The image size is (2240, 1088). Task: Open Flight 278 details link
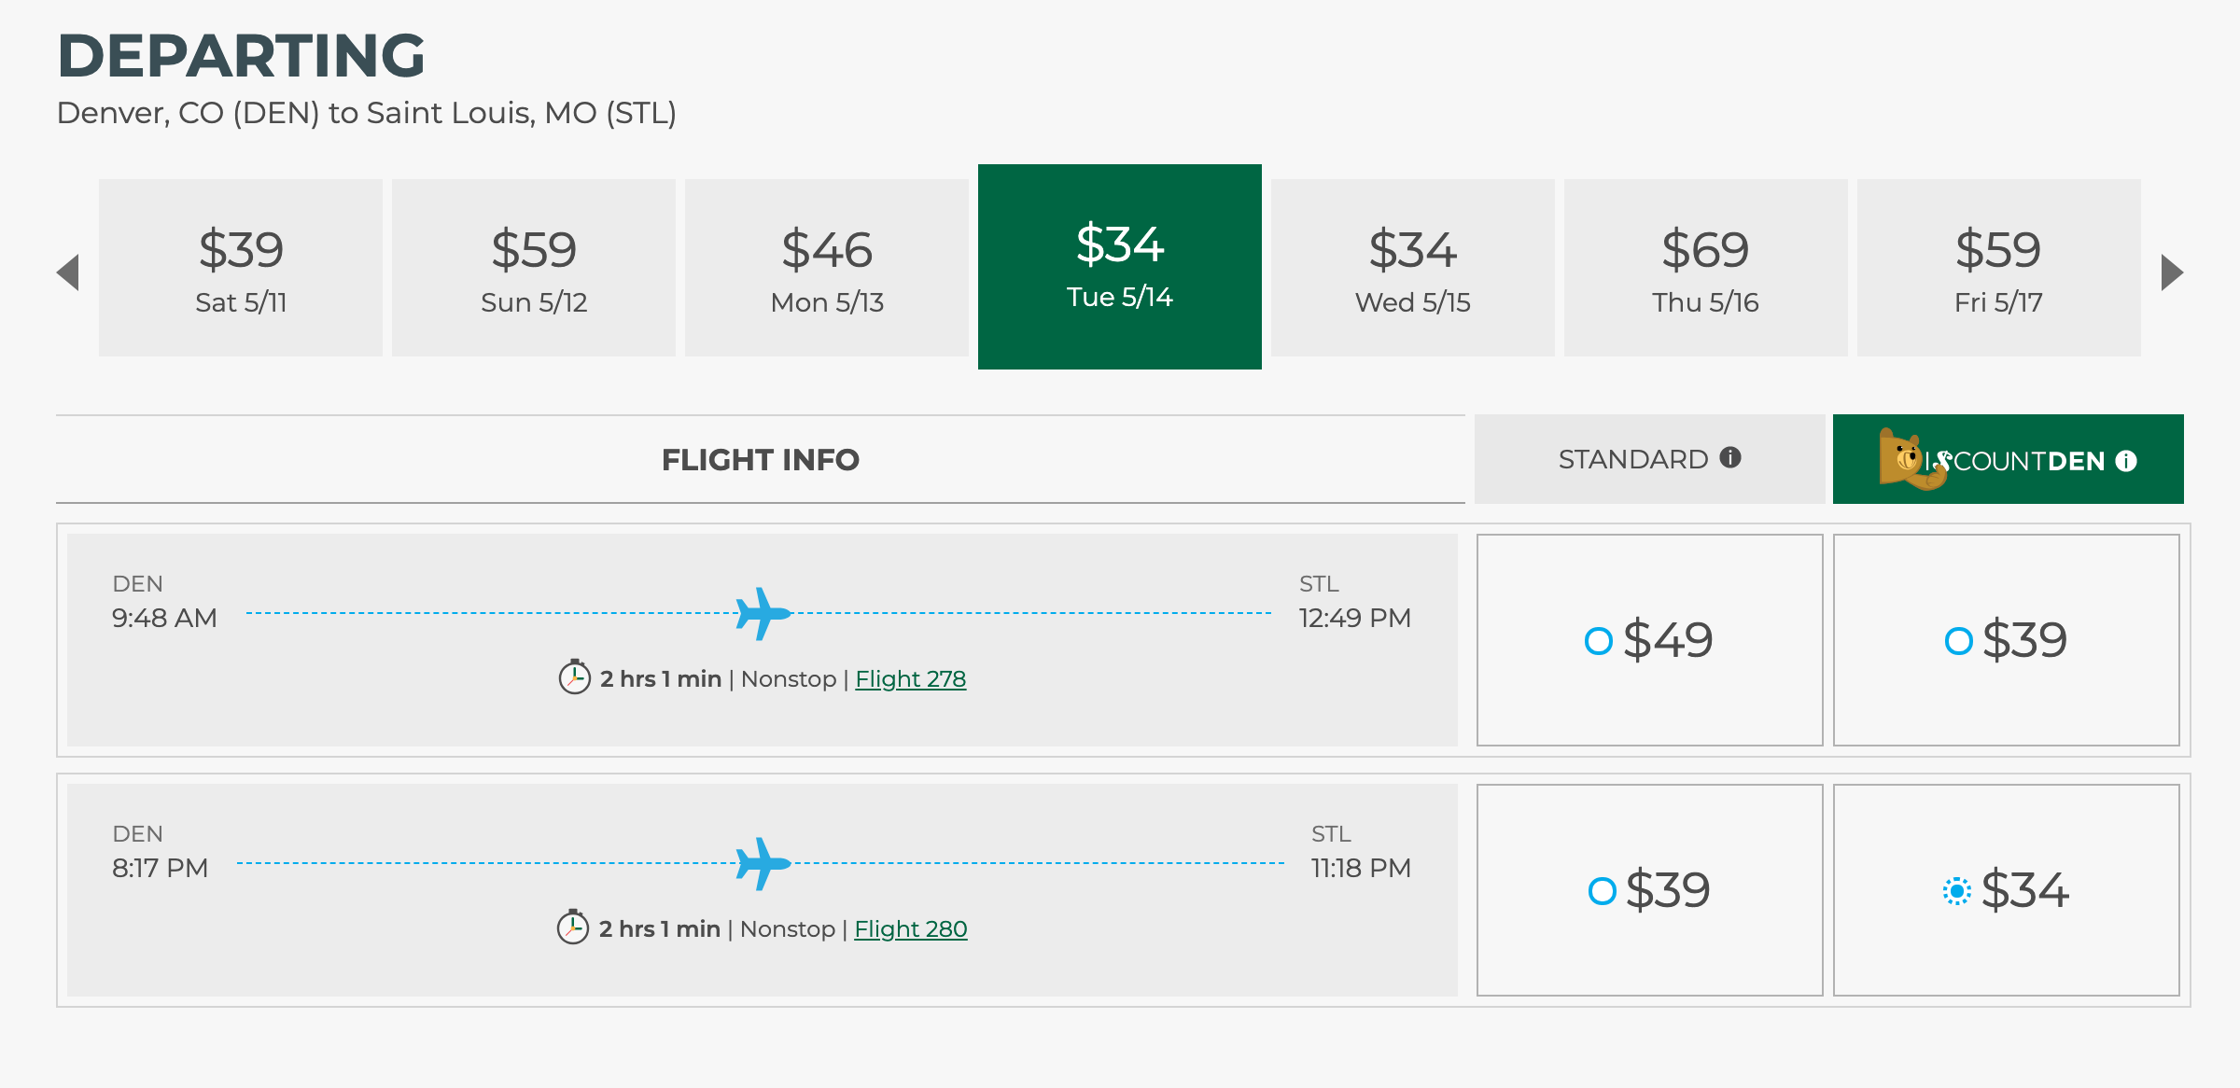(x=910, y=678)
